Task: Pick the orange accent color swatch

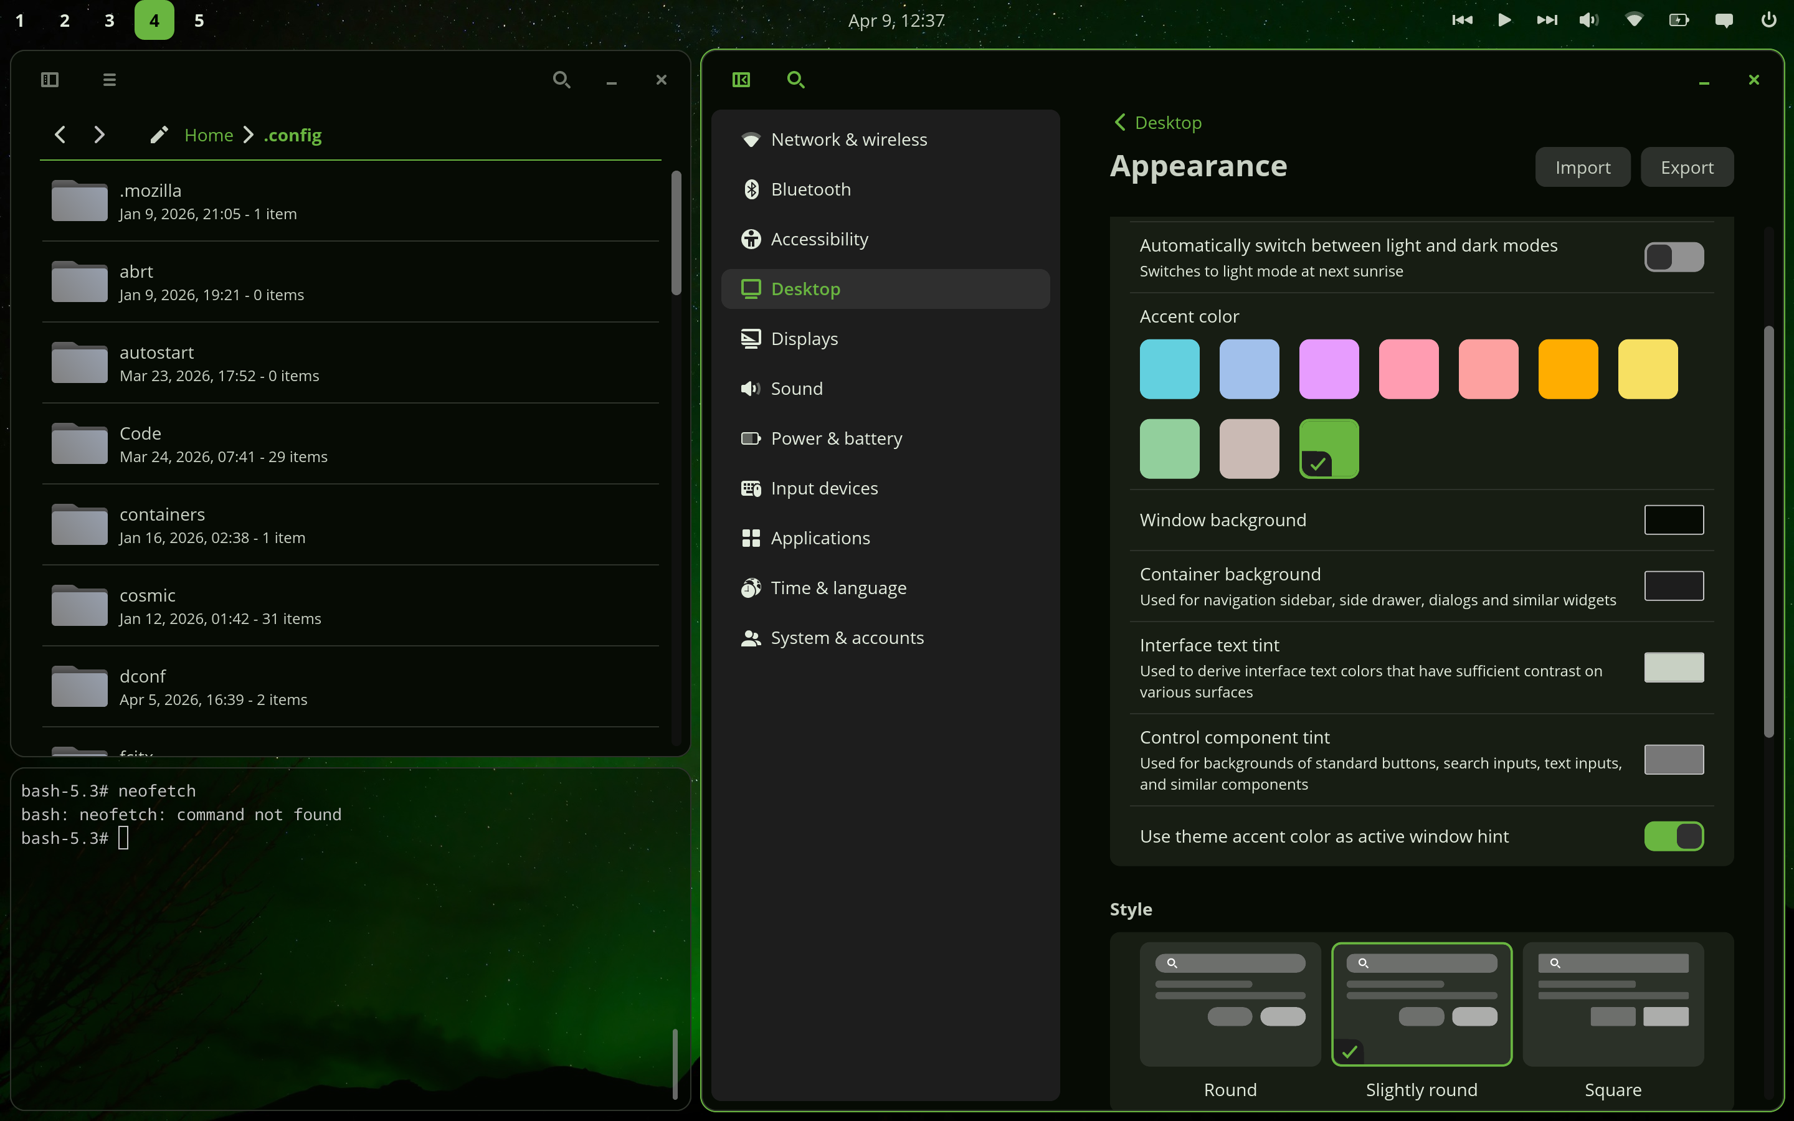Action: click(1567, 369)
